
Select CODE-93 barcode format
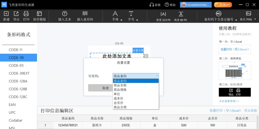click(18, 66)
